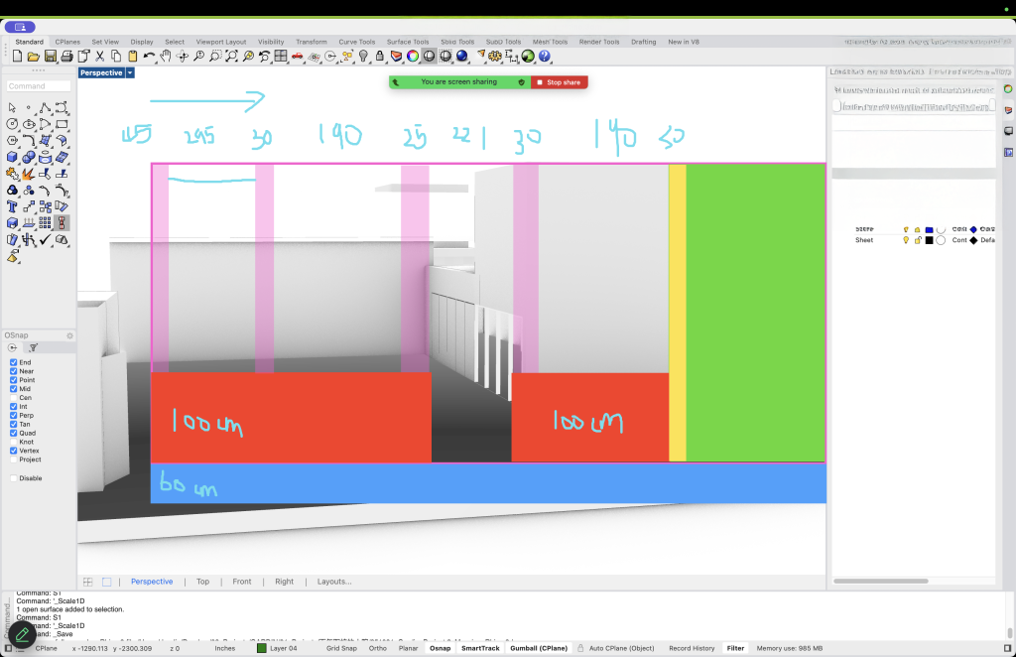Choose the Box solid tool
The image size is (1016, 657).
pyautogui.click(x=13, y=157)
